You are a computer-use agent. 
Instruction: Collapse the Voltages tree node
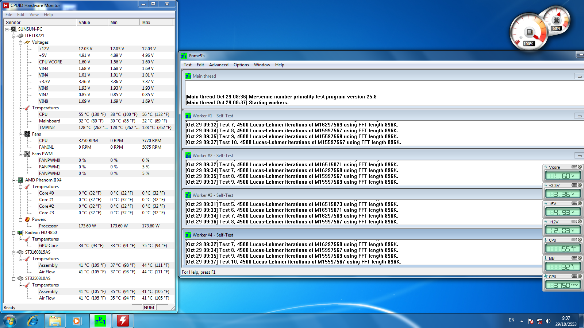pos(21,43)
